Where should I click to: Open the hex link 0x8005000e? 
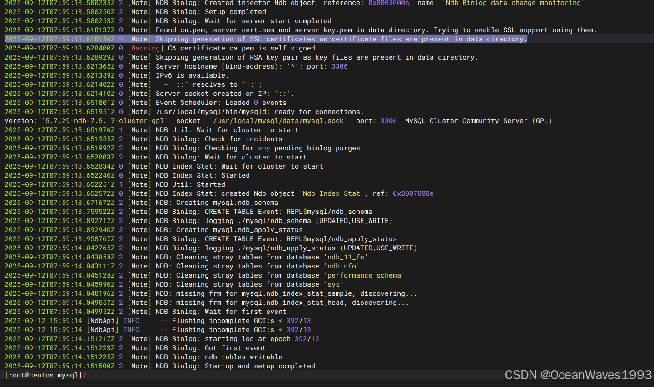[x=388, y=3]
